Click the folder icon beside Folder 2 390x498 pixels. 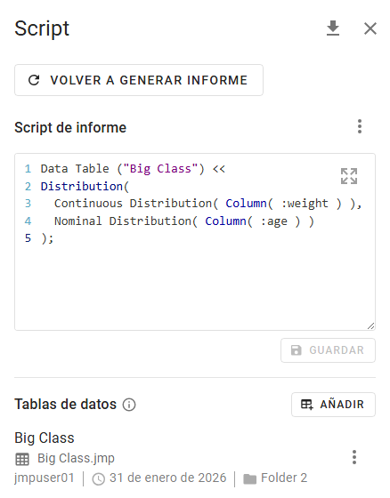249,479
